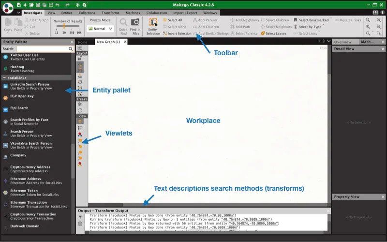The width and height of the screenshot is (387, 242).
Task: Close the New Graph (1) tab
Action: click(x=125, y=42)
